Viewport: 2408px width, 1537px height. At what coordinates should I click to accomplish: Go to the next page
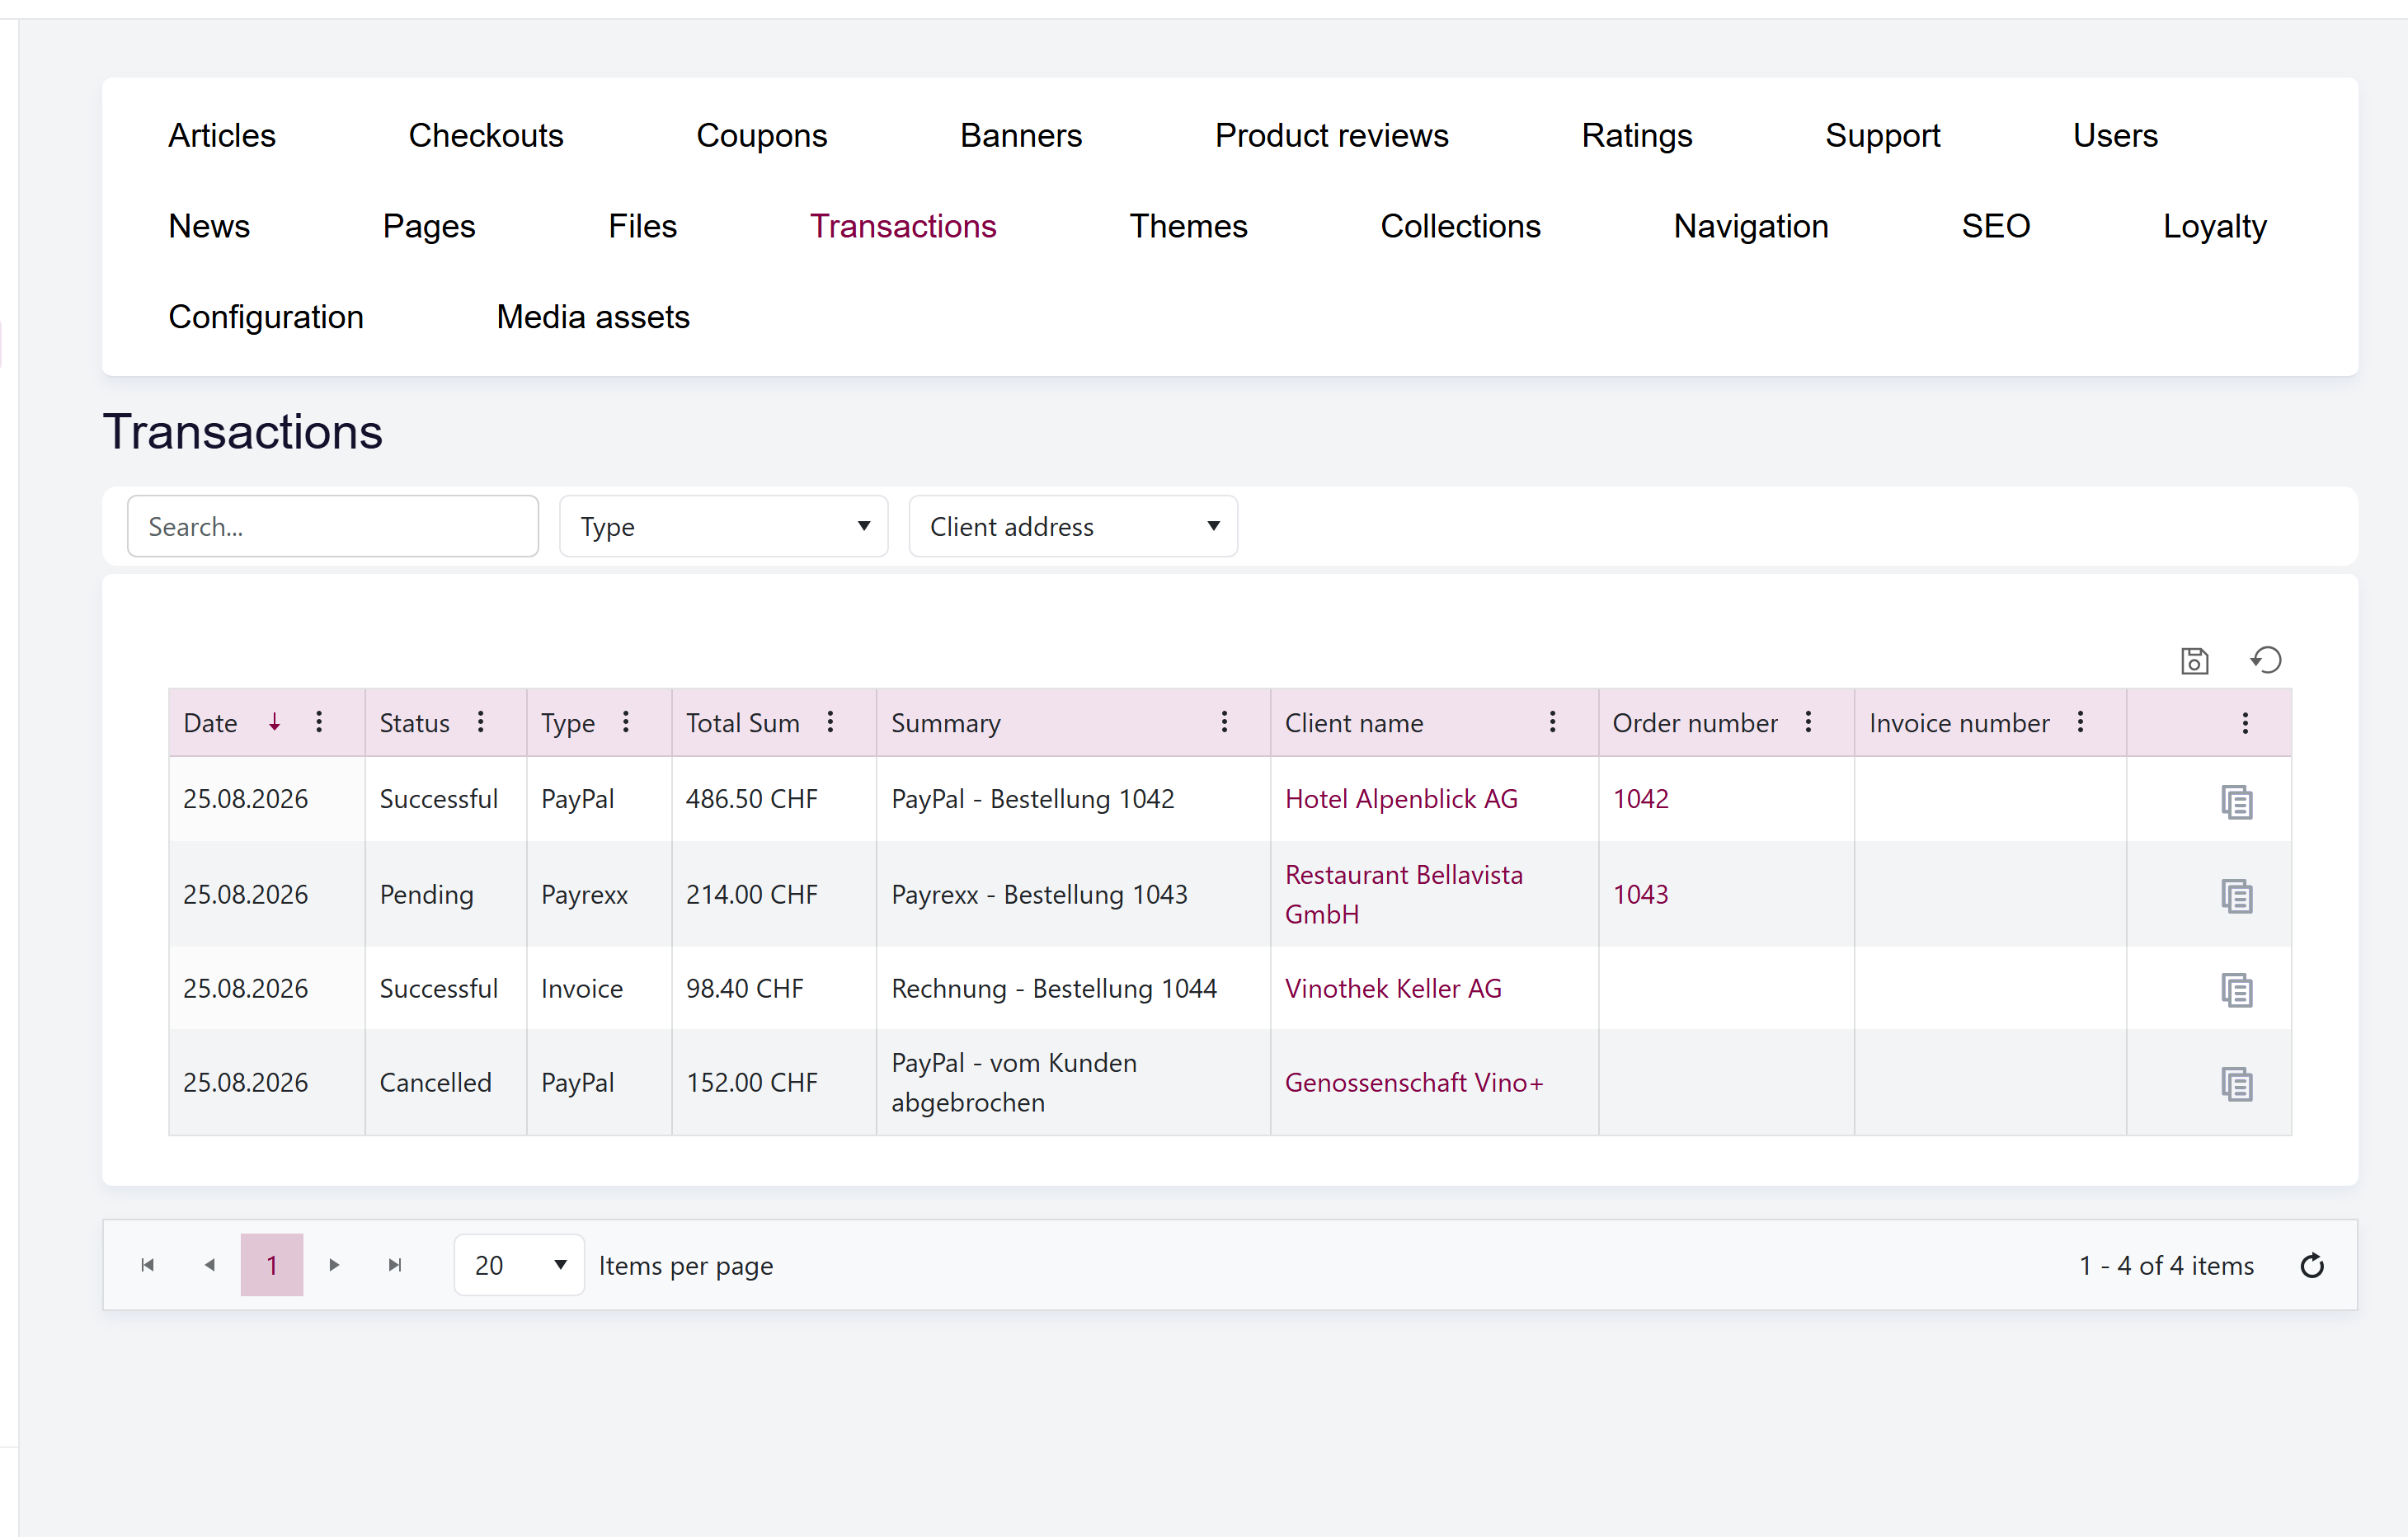334,1265
